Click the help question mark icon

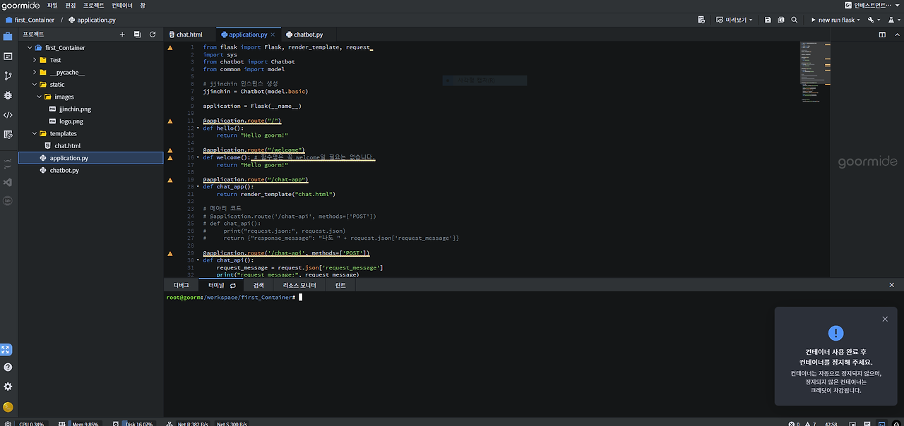tap(8, 367)
